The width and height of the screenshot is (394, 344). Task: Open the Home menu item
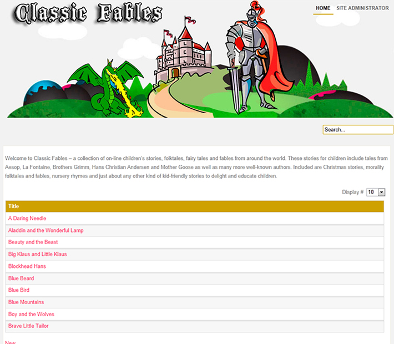tap(323, 8)
